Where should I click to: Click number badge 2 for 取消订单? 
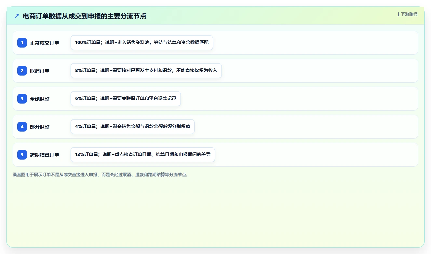22,71
